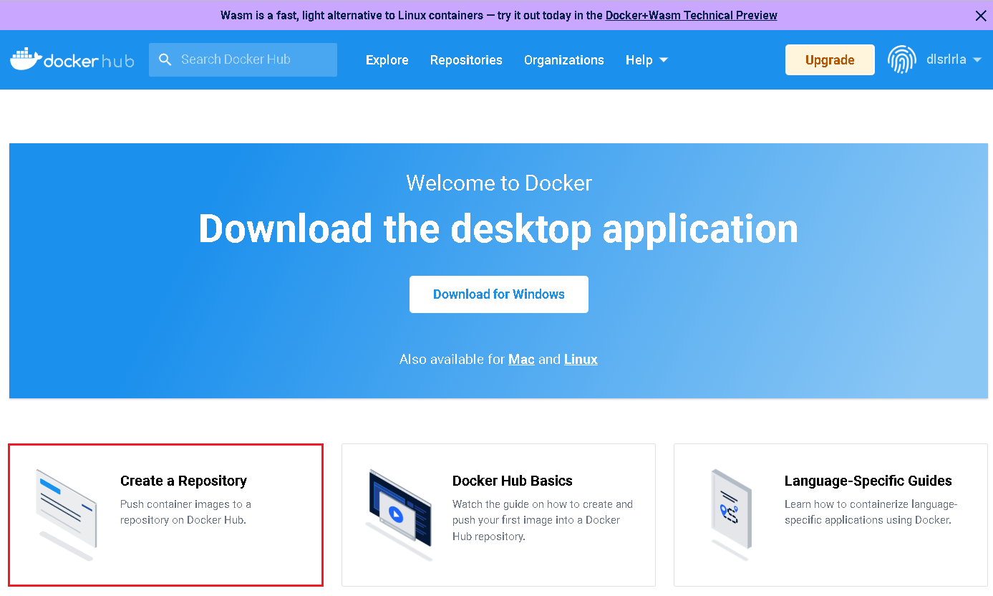Viewport: 993px width, 596px height.
Task: Click the Language-Specific Guides heading
Action: [x=868, y=481]
